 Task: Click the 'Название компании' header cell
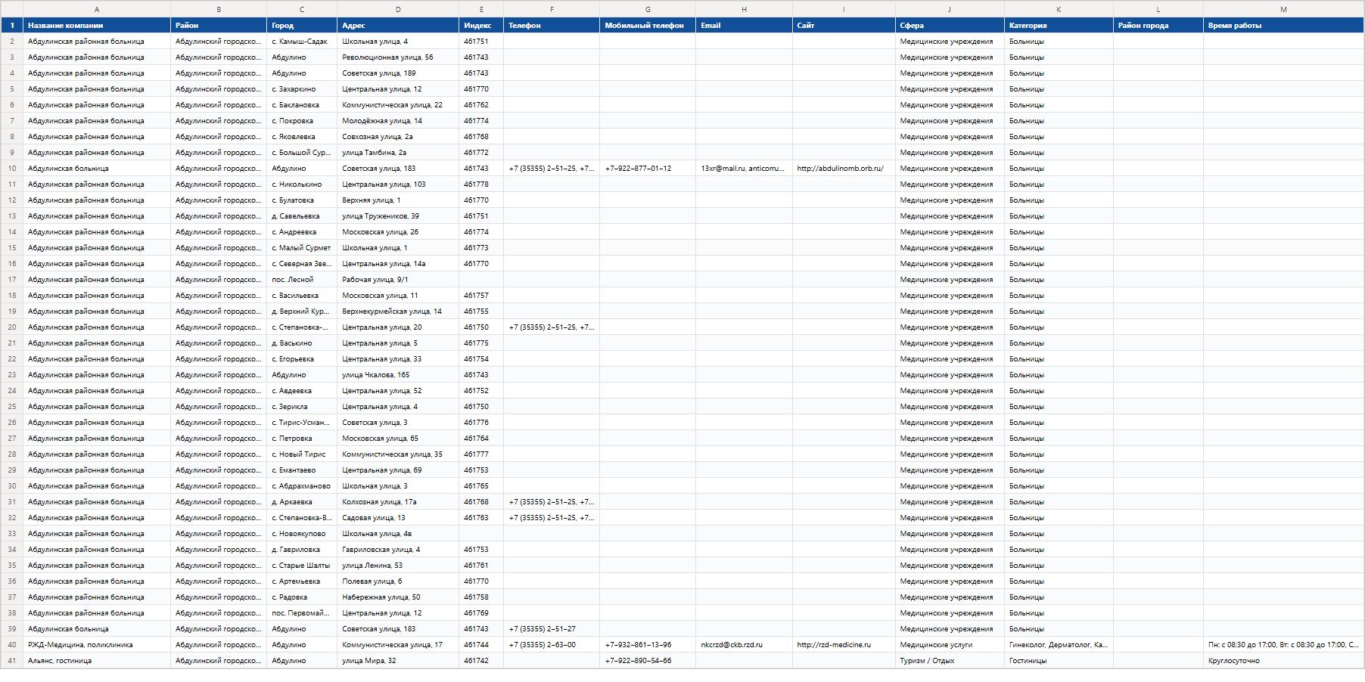click(x=97, y=26)
